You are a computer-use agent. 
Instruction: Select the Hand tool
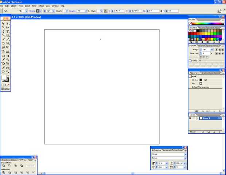(x=3, y=72)
